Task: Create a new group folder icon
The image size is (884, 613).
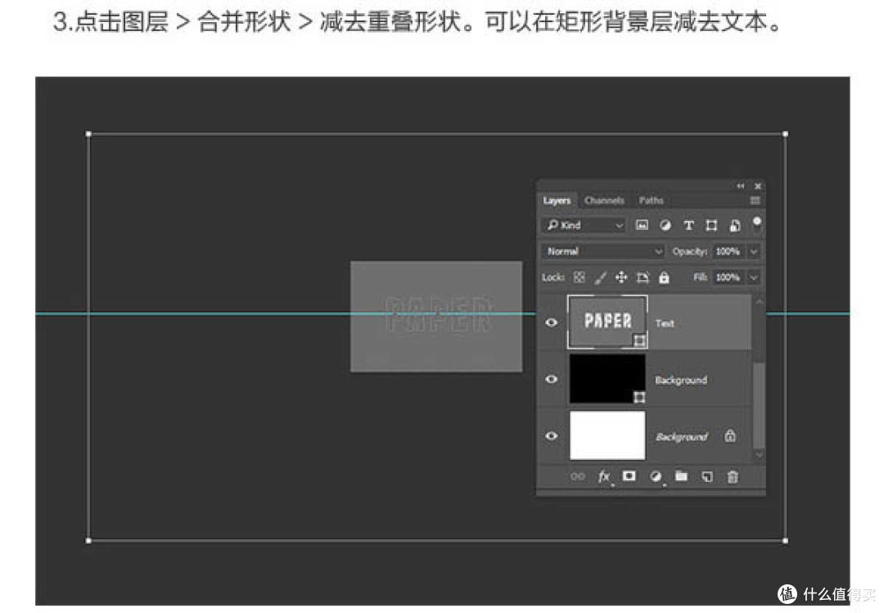Action: pyautogui.click(x=681, y=476)
